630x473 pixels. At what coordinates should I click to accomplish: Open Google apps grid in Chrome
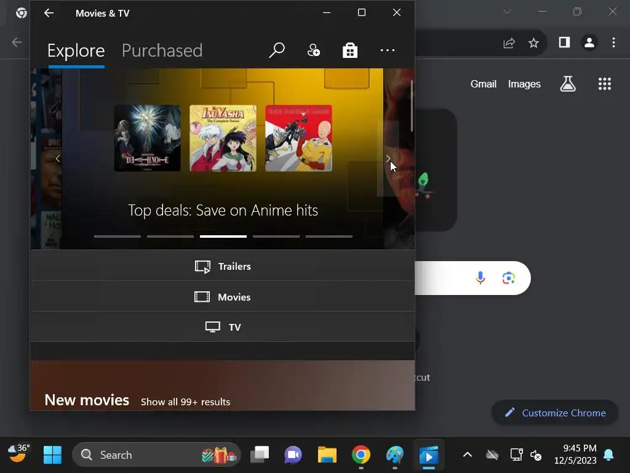604,84
